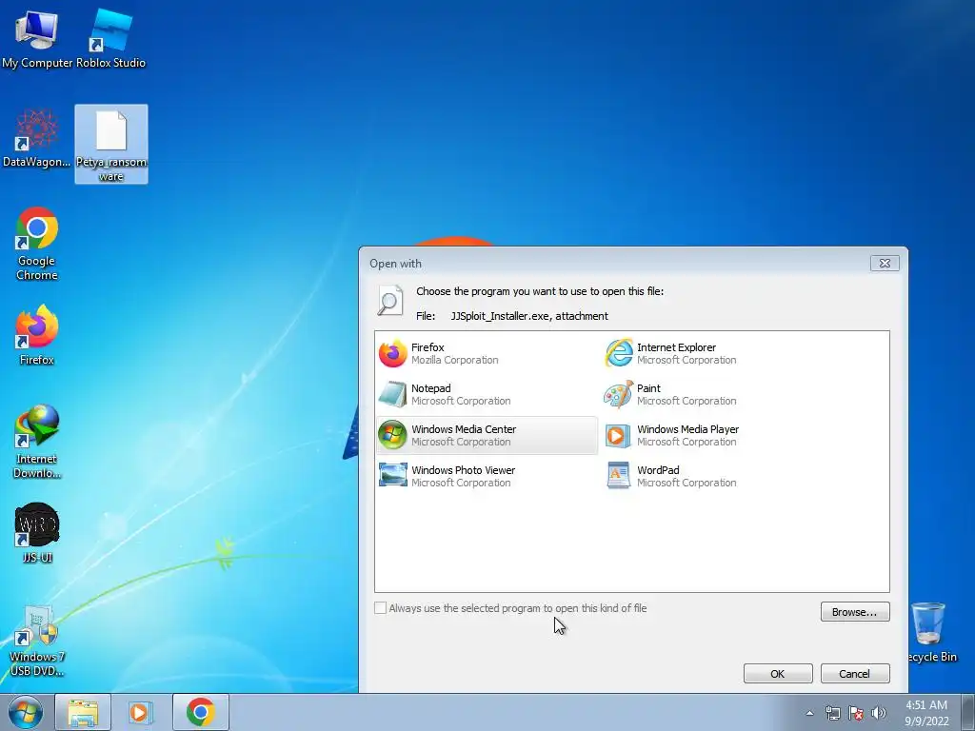Choose Notepad in the program list
Screen dimensions: 975x731
(x=487, y=395)
